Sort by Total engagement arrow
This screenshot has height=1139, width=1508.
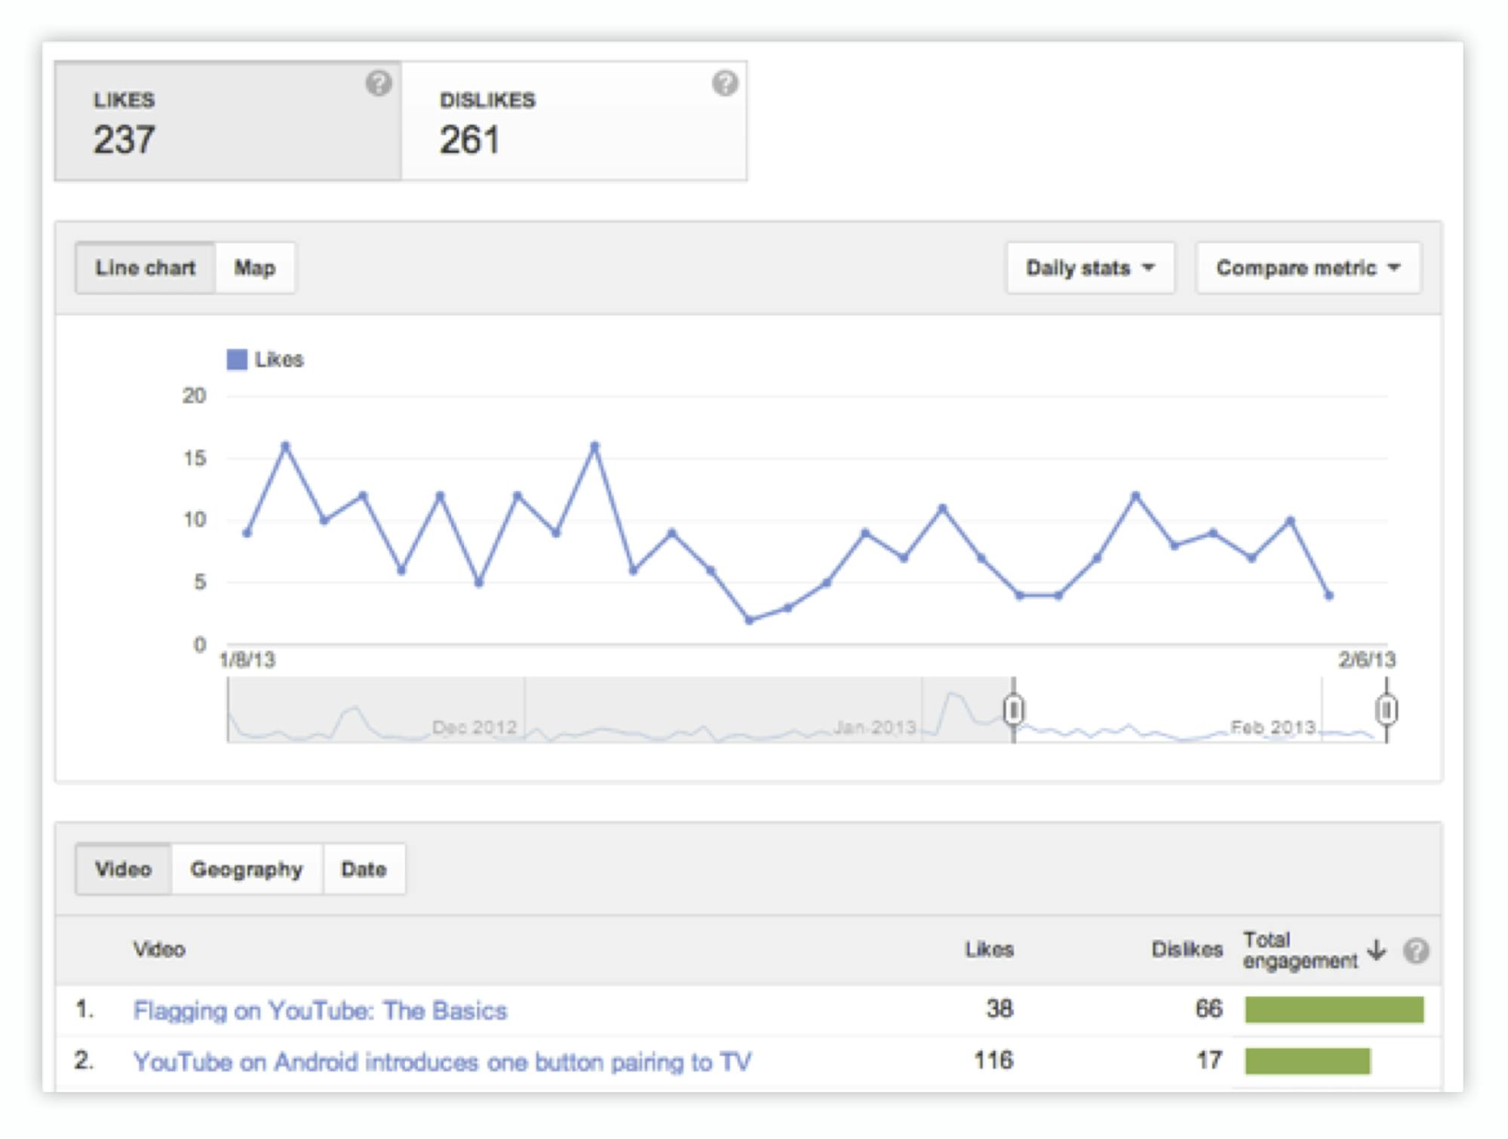coord(1377,950)
